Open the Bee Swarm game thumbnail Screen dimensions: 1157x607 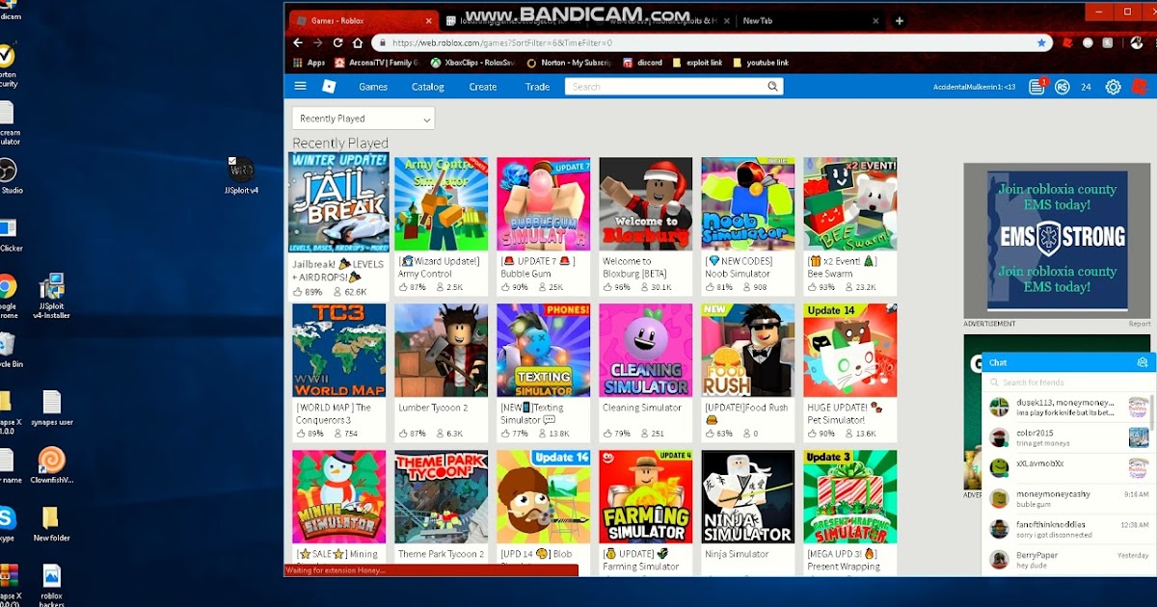[850, 204]
